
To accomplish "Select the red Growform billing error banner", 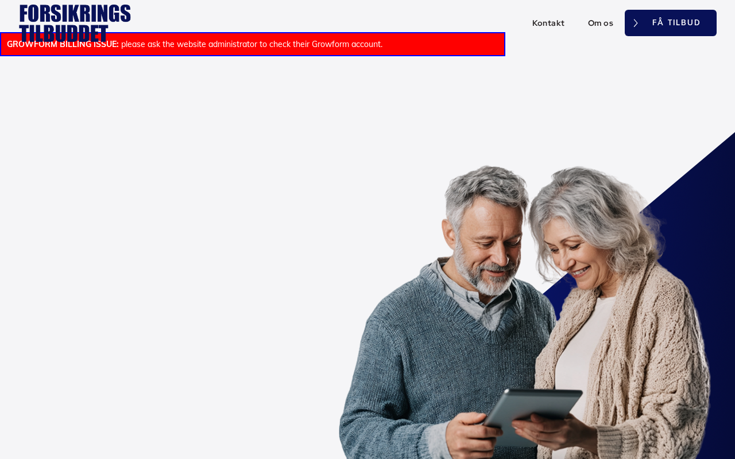I will pyautogui.click(x=253, y=44).
